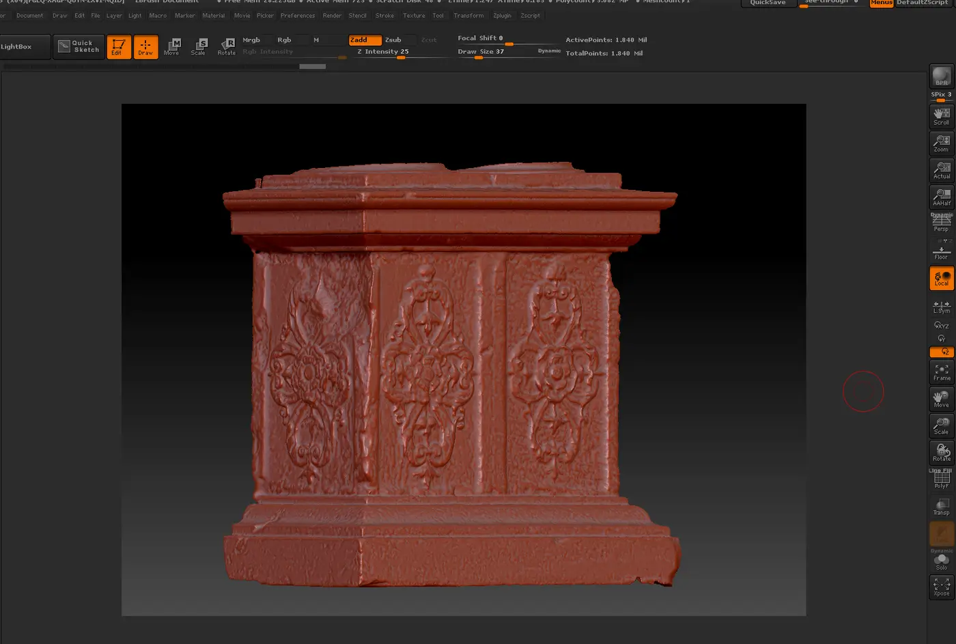The width and height of the screenshot is (956, 644).
Task: Toggle PolyF polyframe display
Action: (942, 479)
